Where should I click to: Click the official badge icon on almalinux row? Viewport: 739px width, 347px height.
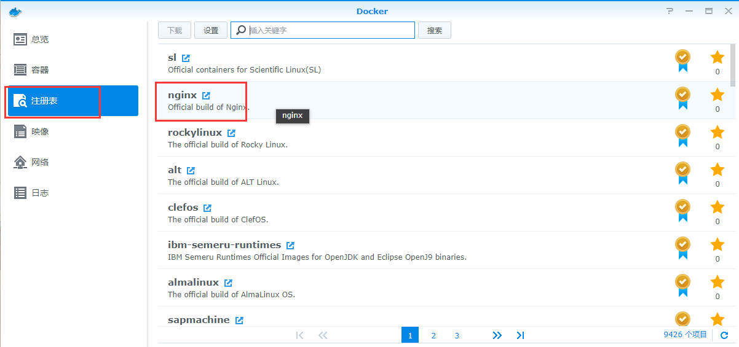682,286
